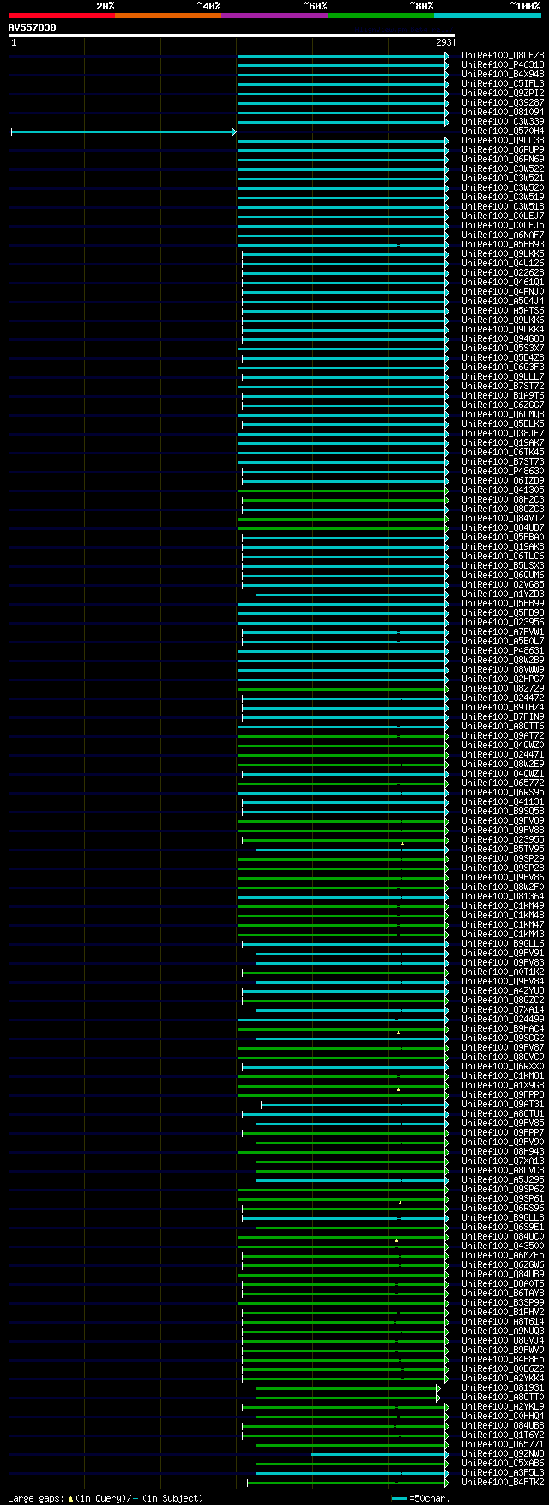Select the UniRef100_Q9ZNW8 label

click(x=503, y=1454)
